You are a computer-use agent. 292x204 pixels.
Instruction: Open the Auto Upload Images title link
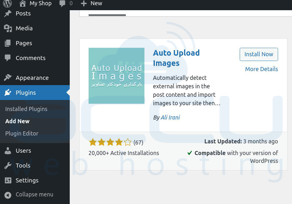pyautogui.click(x=176, y=58)
